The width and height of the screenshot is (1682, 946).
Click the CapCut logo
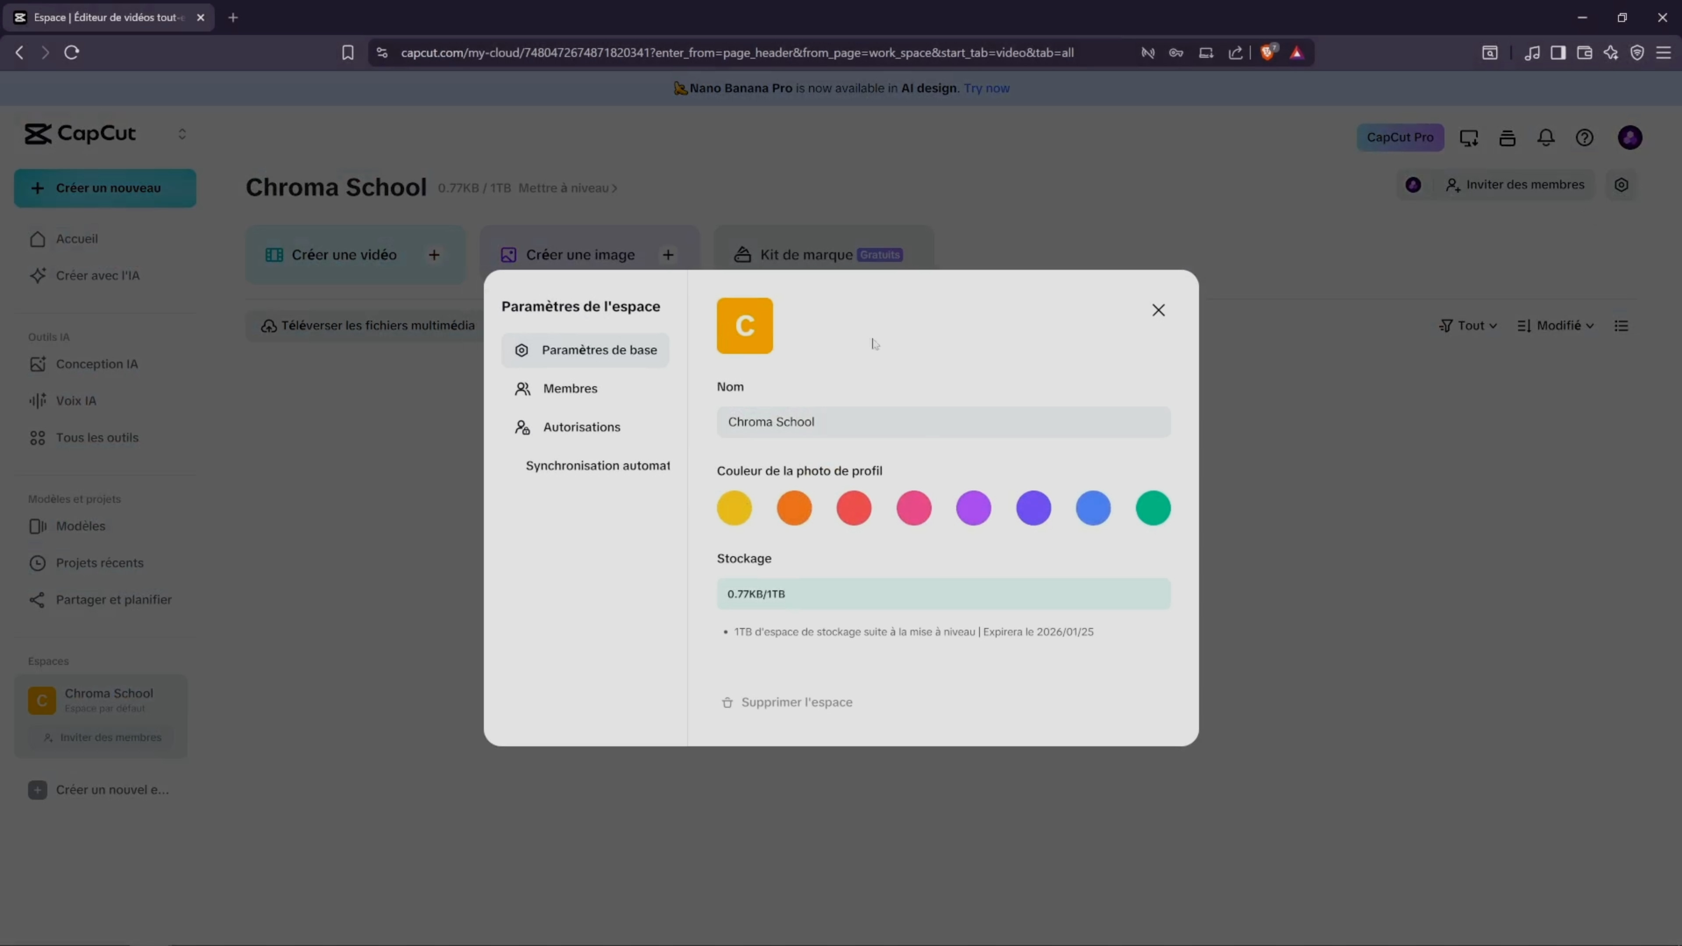click(x=80, y=134)
